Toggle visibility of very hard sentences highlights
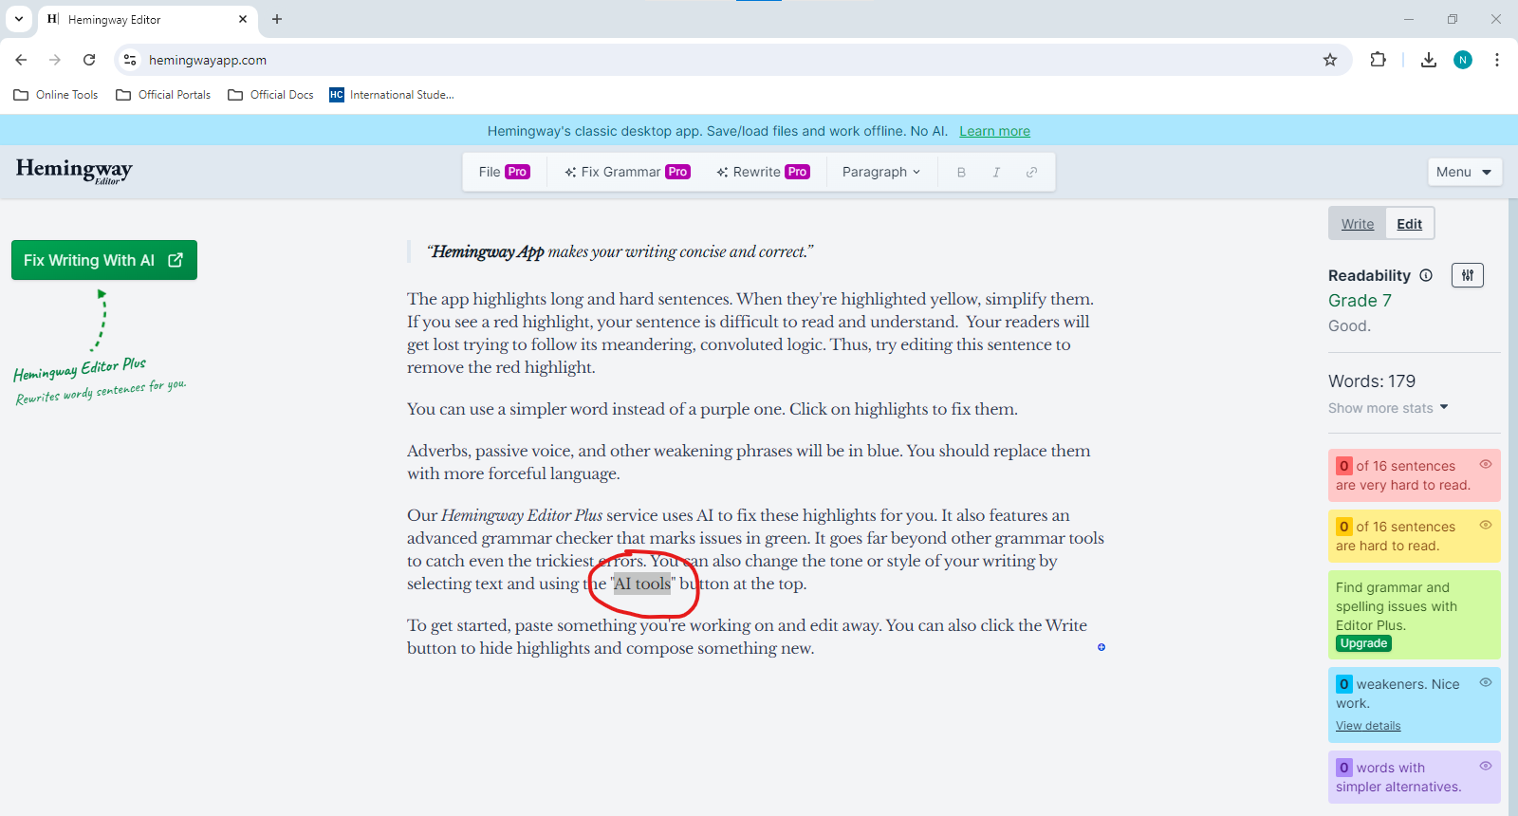Viewport: 1518px width, 816px height. click(1486, 464)
